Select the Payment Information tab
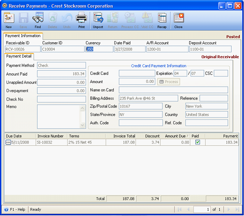This screenshot has width=244, height=216. pyautogui.click(x=23, y=36)
